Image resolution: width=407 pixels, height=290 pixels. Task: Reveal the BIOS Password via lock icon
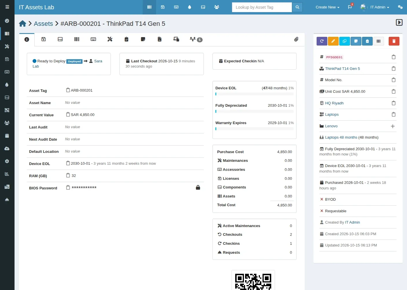[x=198, y=188]
